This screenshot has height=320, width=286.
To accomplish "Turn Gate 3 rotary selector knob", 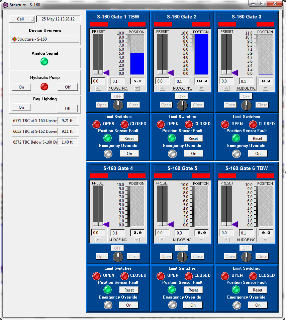I will (247, 105).
